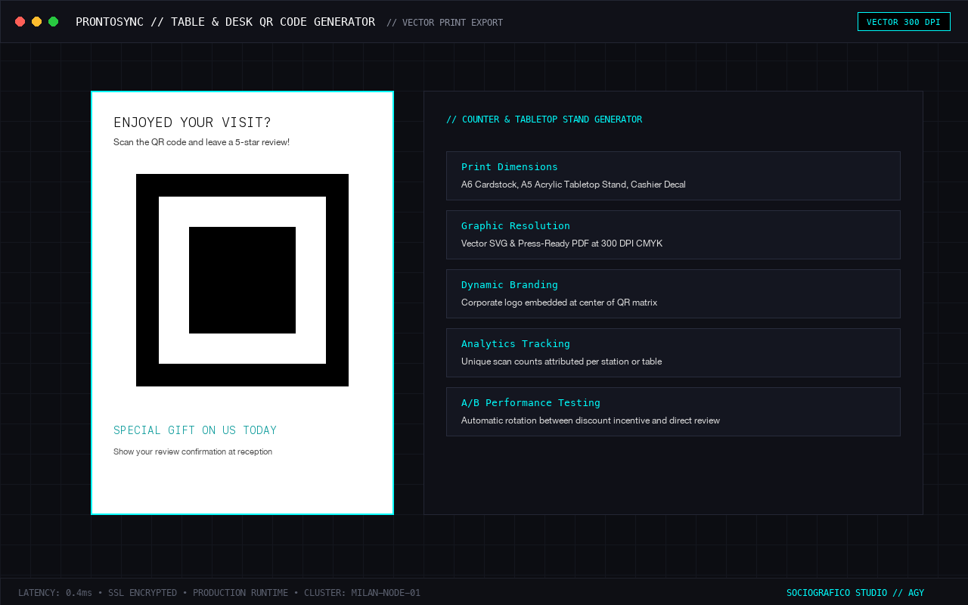
Task: Click the LATENCY status bar text
Action: pyautogui.click(x=219, y=593)
